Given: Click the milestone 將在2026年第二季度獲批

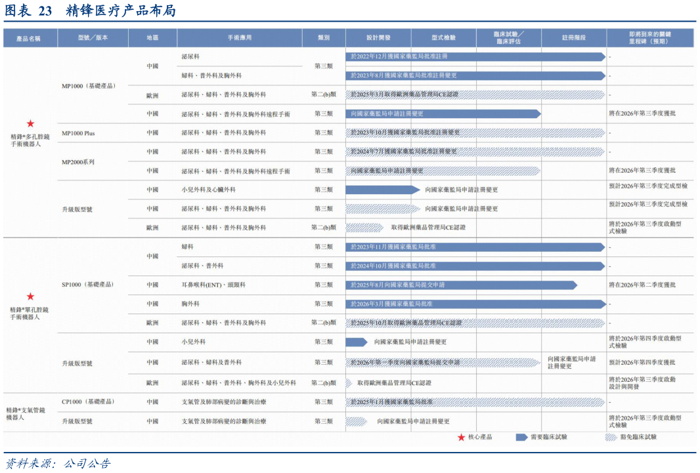Looking at the screenshot, I should (642, 285).
